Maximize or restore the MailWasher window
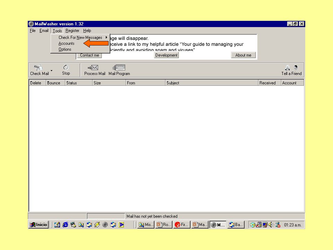The image size is (333, 250). (x=295, y=24)
